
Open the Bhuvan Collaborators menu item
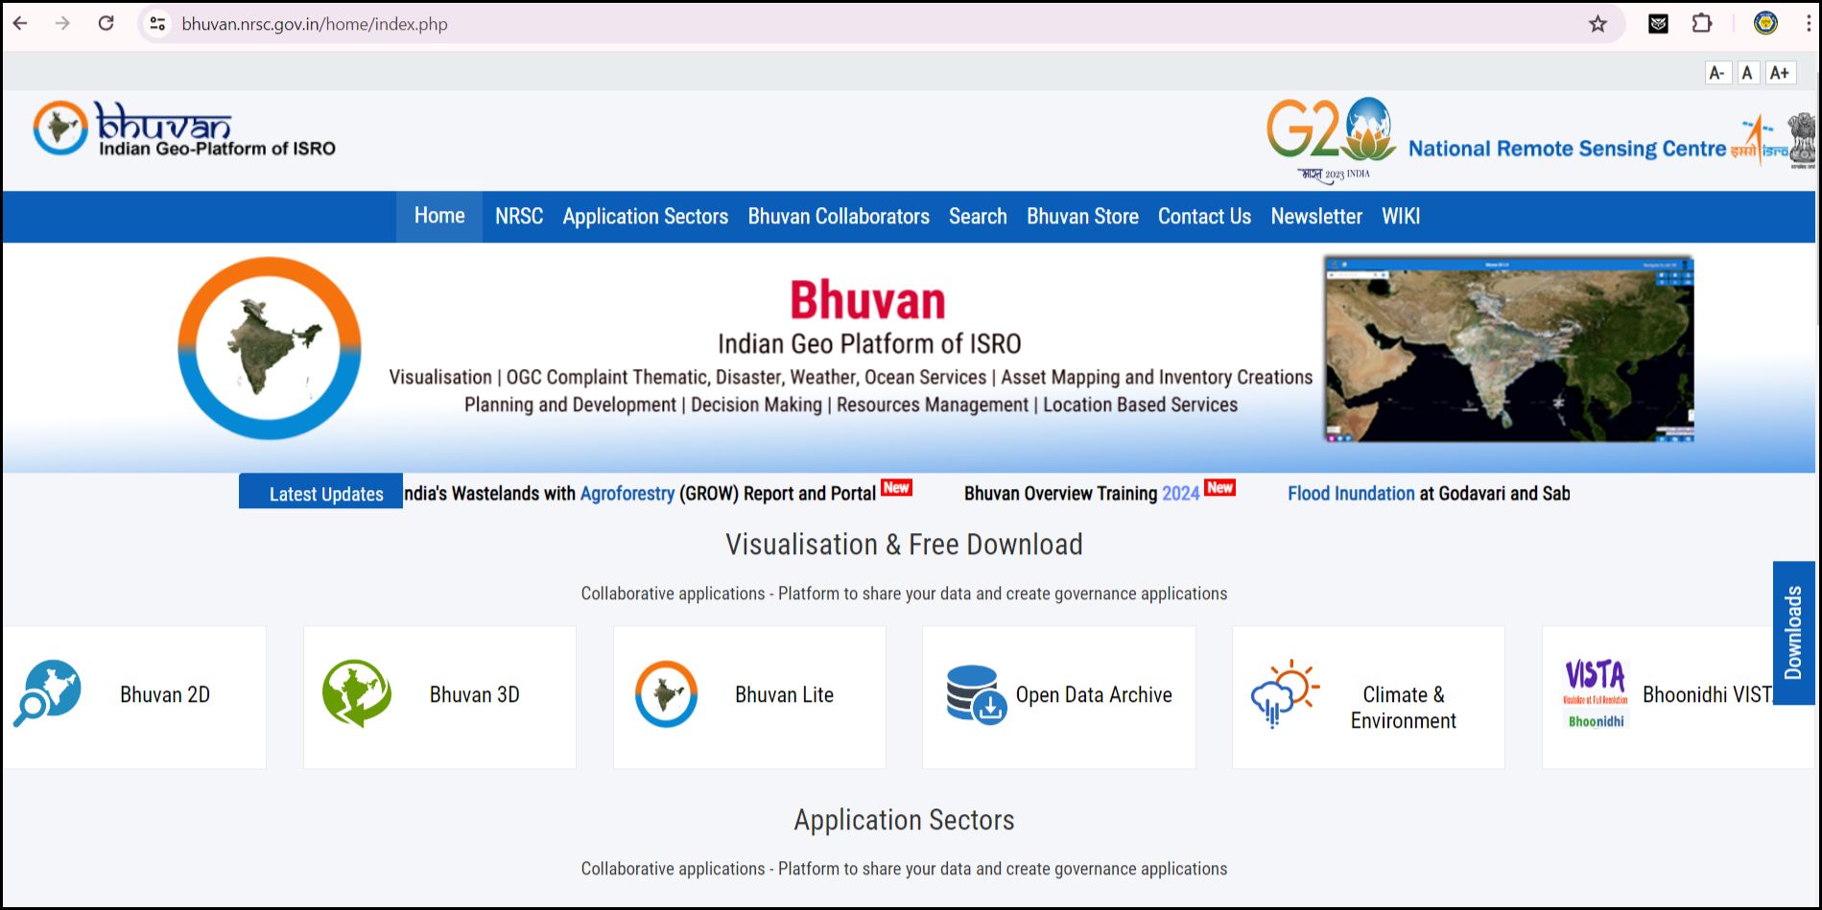click(x=839, y=217)
